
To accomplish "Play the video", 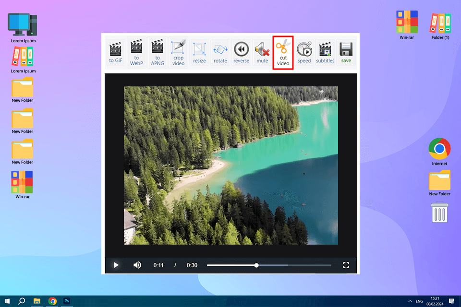I will pos(116,265).
